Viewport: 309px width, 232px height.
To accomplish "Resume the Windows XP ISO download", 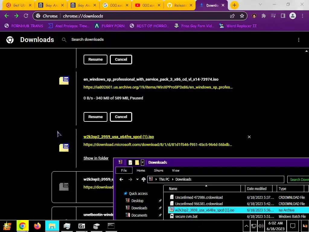I will pyautogui.click(x=95, y=117).
